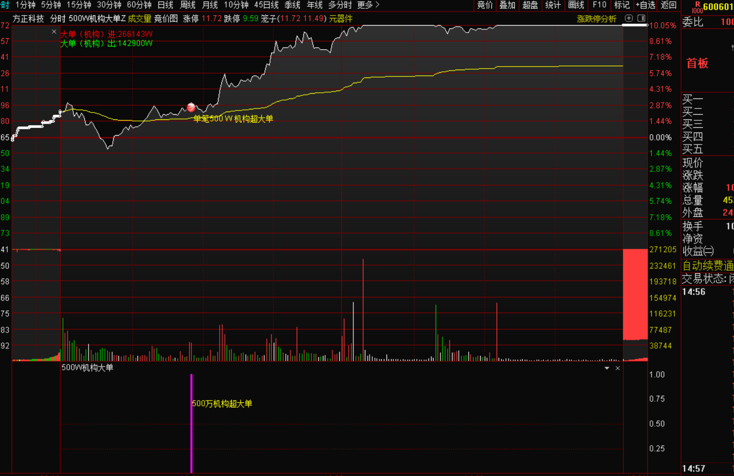This screenshot has width=734, height=476.
Task: Open F10 company information
Action: (x=599, y=5)
